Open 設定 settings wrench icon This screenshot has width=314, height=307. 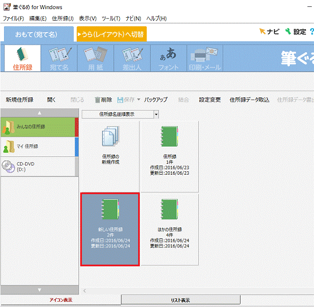pyautogui.click(x=296, y=32)
